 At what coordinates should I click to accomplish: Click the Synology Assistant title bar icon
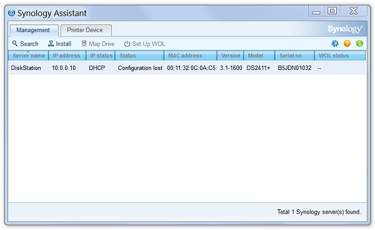pos(11,13)
